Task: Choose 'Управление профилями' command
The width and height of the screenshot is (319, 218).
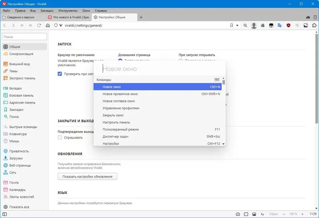Action: pyautogui.click(x=158, y=108)
